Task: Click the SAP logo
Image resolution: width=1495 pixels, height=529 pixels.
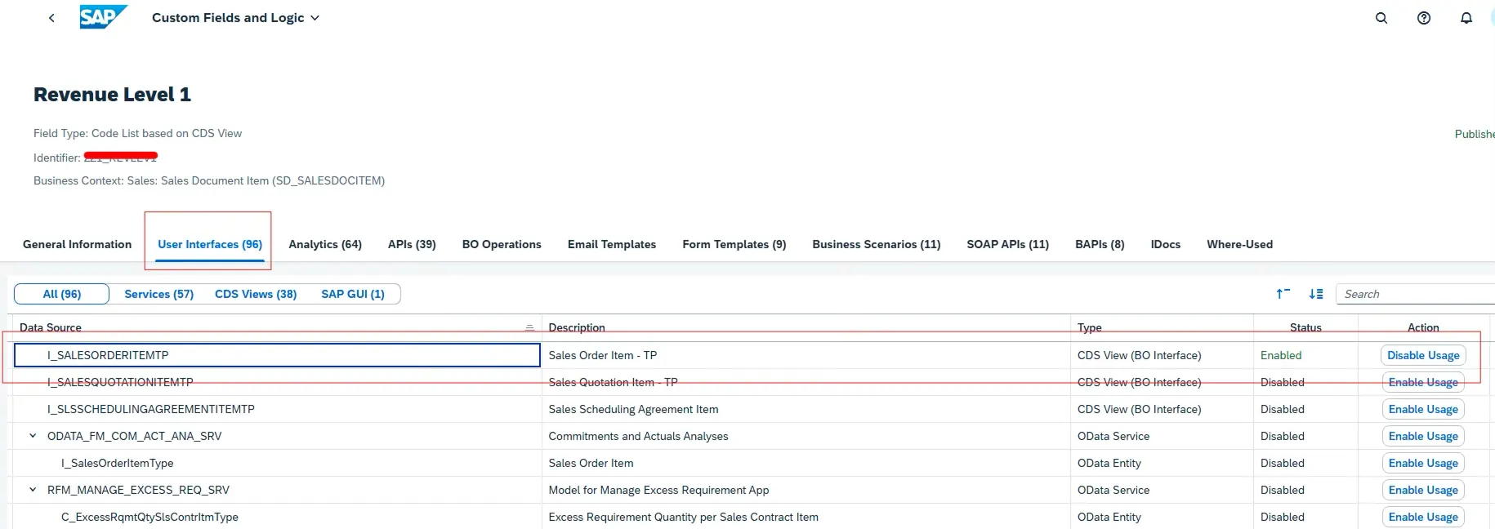Action: 103,17
